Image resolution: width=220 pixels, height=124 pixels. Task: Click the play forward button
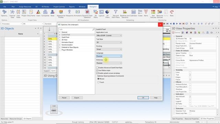177,24
